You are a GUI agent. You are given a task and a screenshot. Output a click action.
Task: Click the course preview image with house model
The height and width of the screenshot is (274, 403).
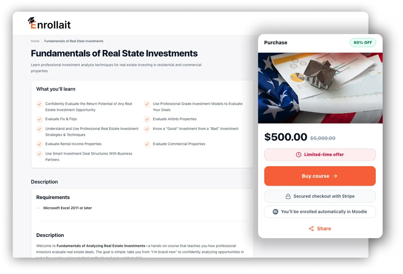[x=320, y=87]
